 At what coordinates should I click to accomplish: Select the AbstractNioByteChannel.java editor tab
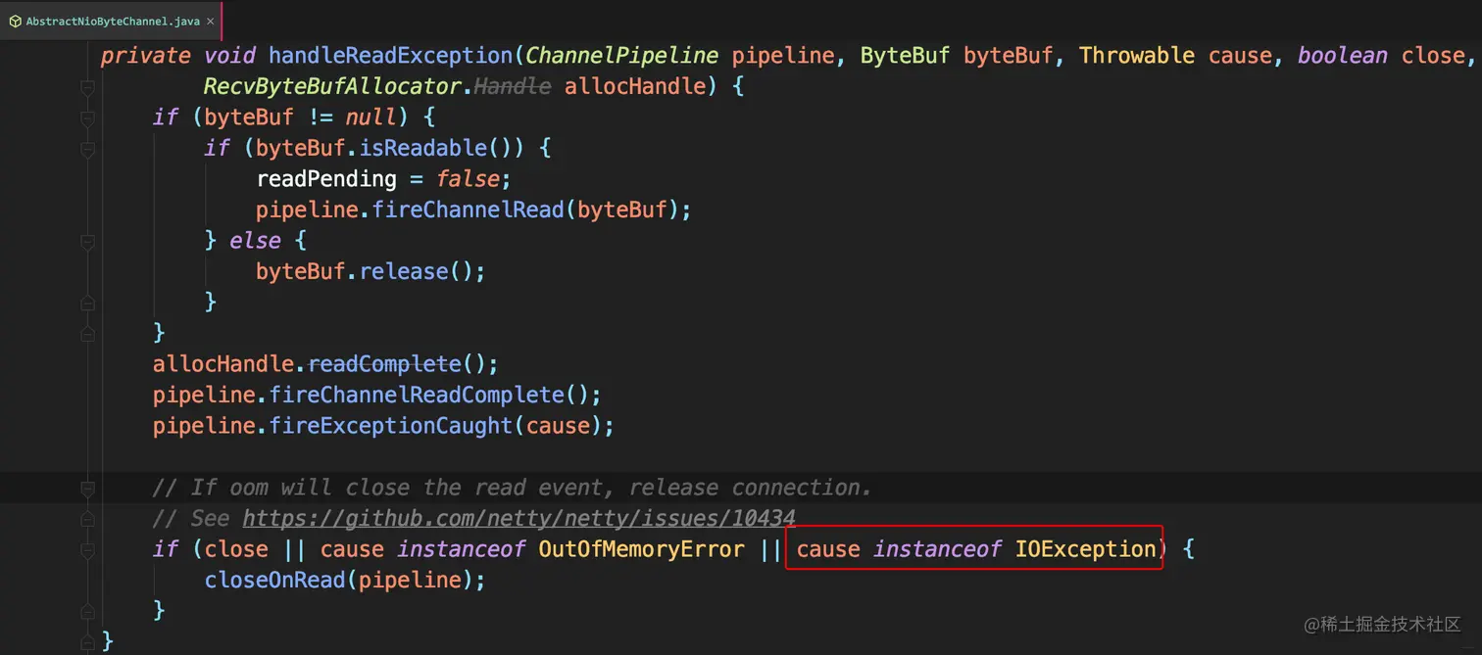111,21
